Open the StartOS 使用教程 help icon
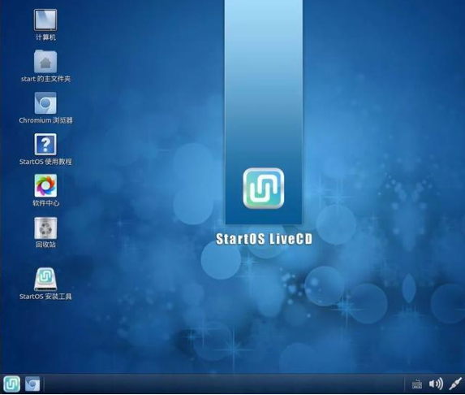This screenshot has width=465, height=395. (x=45, y=145)
